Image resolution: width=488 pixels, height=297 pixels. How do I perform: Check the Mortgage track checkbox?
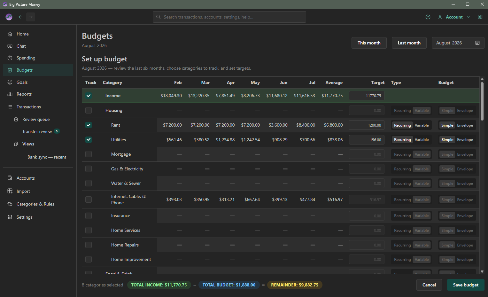89,154
